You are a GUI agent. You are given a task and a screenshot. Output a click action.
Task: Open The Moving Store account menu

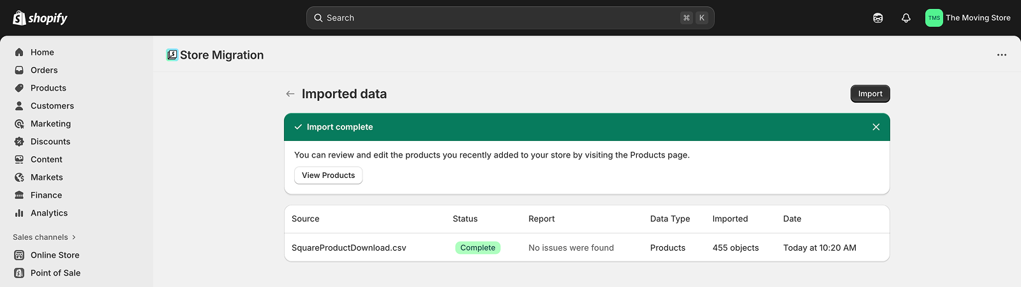[x=968, y=18]
